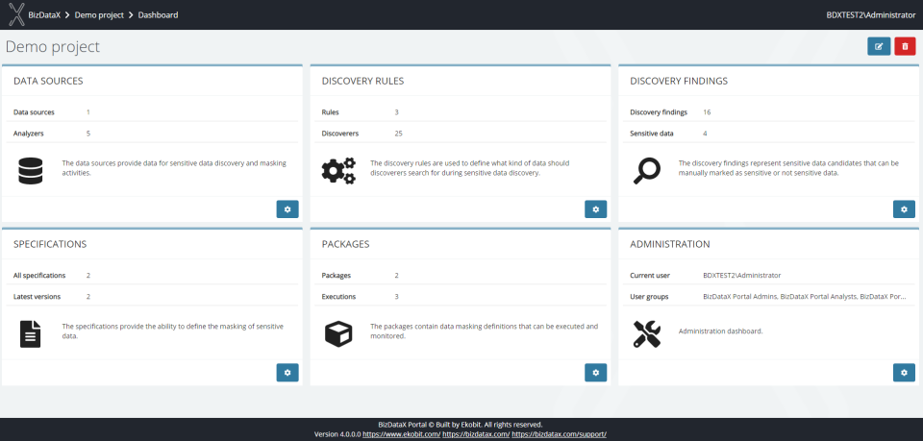Open the bizdatax.com/support footer link
This screenshot has height=441, width=923.
click(559, 434)
